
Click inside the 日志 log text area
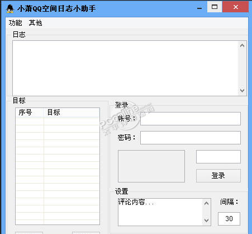click(125, 68)
